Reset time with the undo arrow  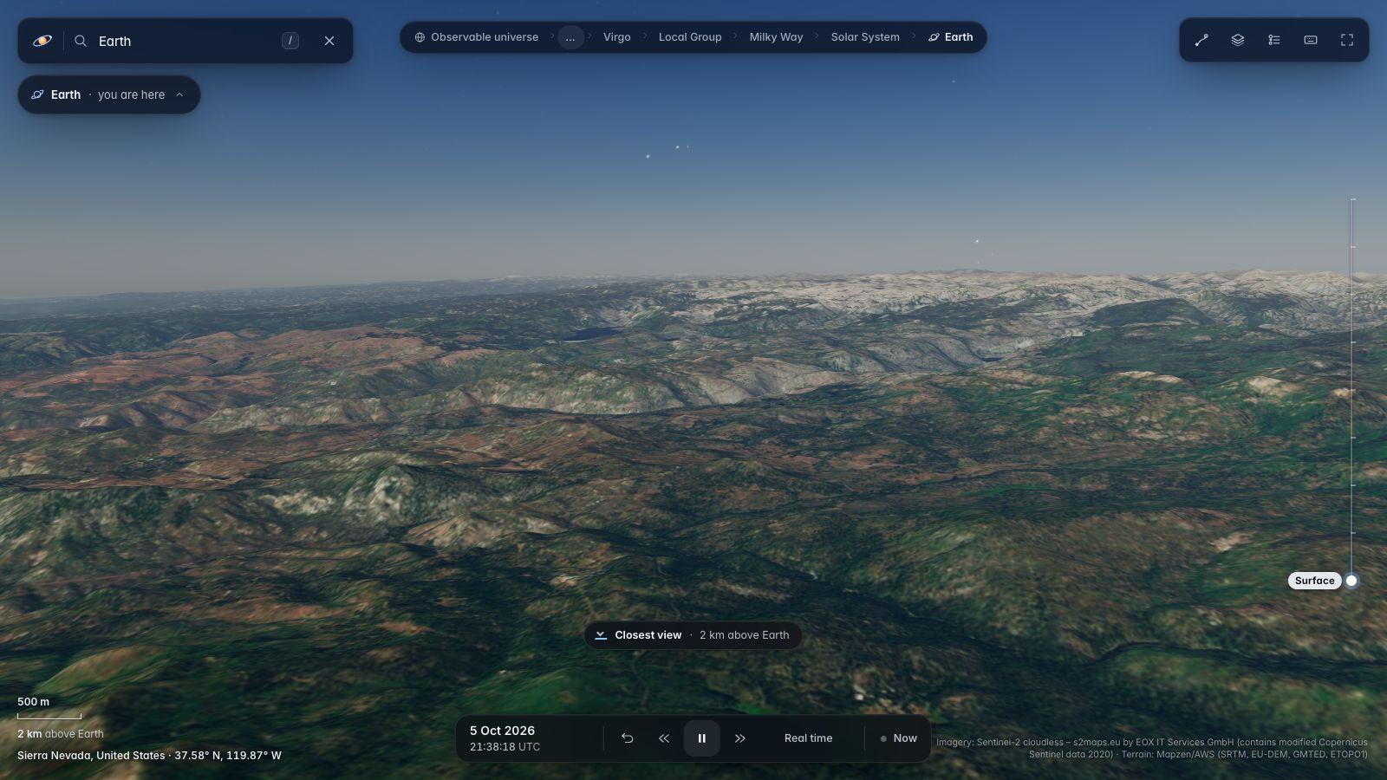pos(628,738)
